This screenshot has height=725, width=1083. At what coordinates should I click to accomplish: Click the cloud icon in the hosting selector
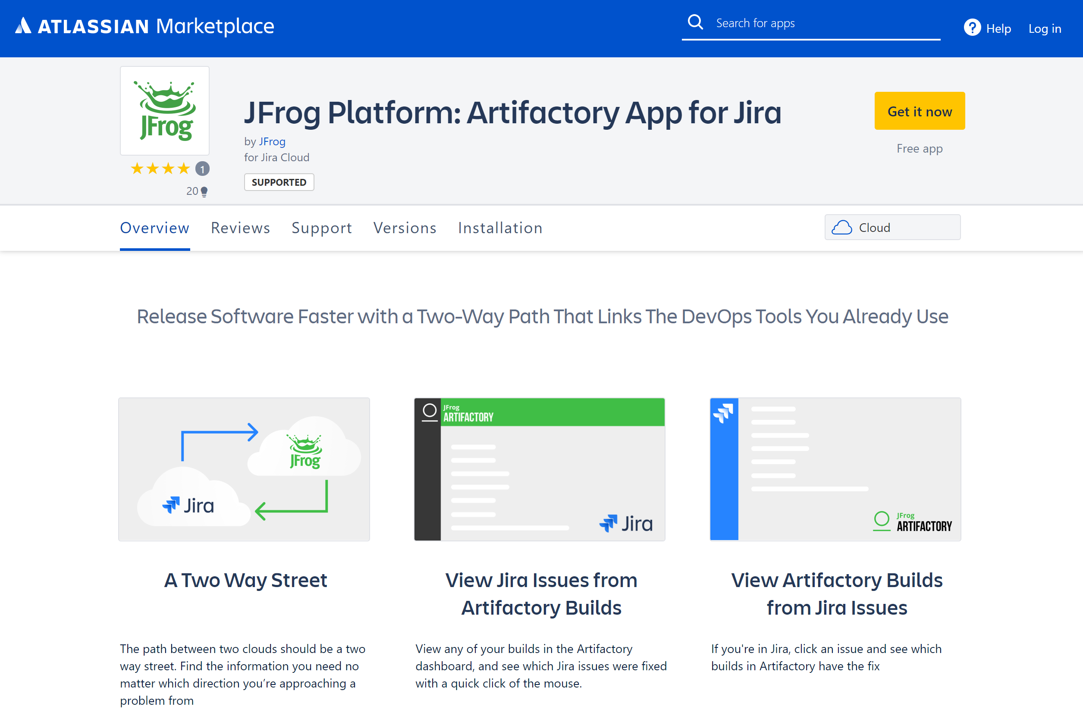point(841,228)
